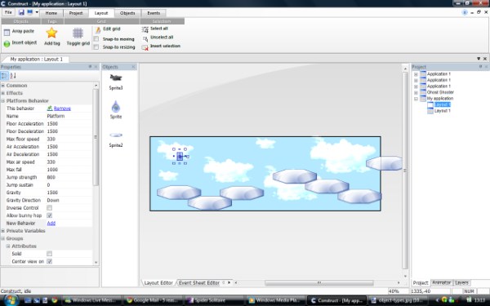Open the quick access toolbar dropdown arrow
This screenshot has height=306, width=490.
(37, 12)
